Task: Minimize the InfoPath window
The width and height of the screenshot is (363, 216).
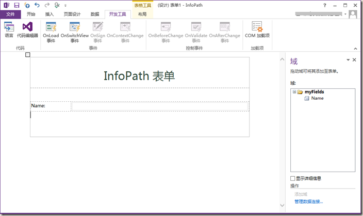Action: (335, 5)
